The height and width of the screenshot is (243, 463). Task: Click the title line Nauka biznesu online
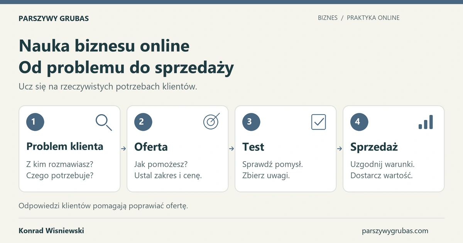point(104,46)
